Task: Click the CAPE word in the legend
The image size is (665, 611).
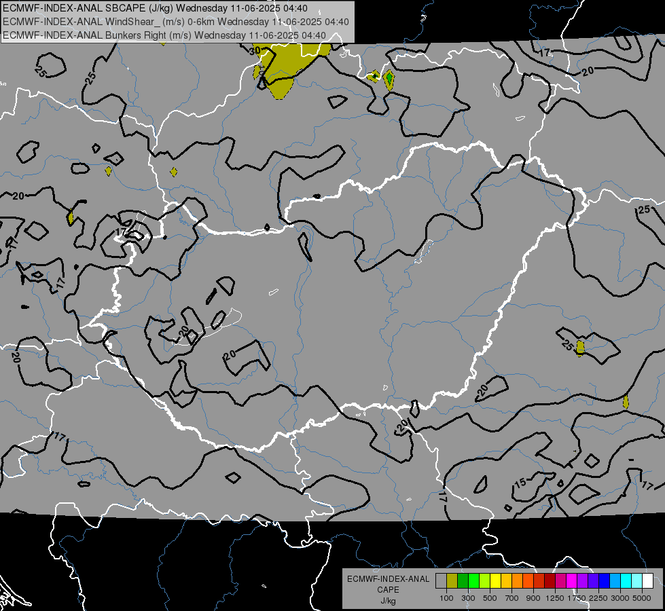Action: (x=389, y=589)
